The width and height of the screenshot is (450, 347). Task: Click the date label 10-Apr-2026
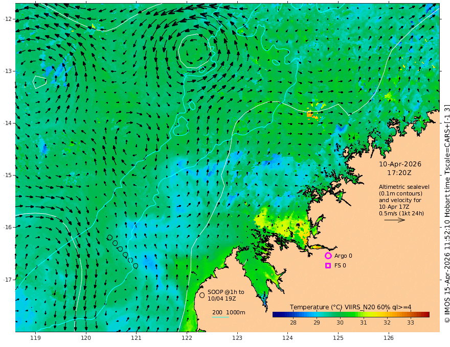(x=400, y=164)
